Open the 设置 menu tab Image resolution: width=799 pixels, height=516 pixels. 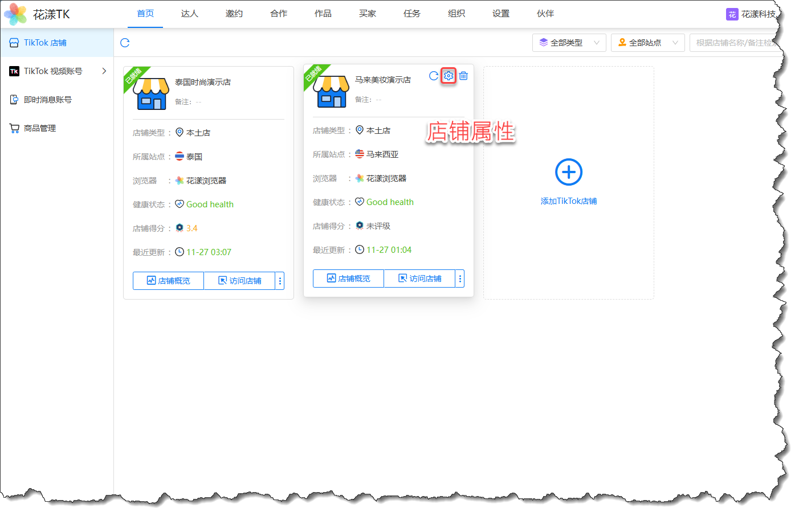[501, 14]
